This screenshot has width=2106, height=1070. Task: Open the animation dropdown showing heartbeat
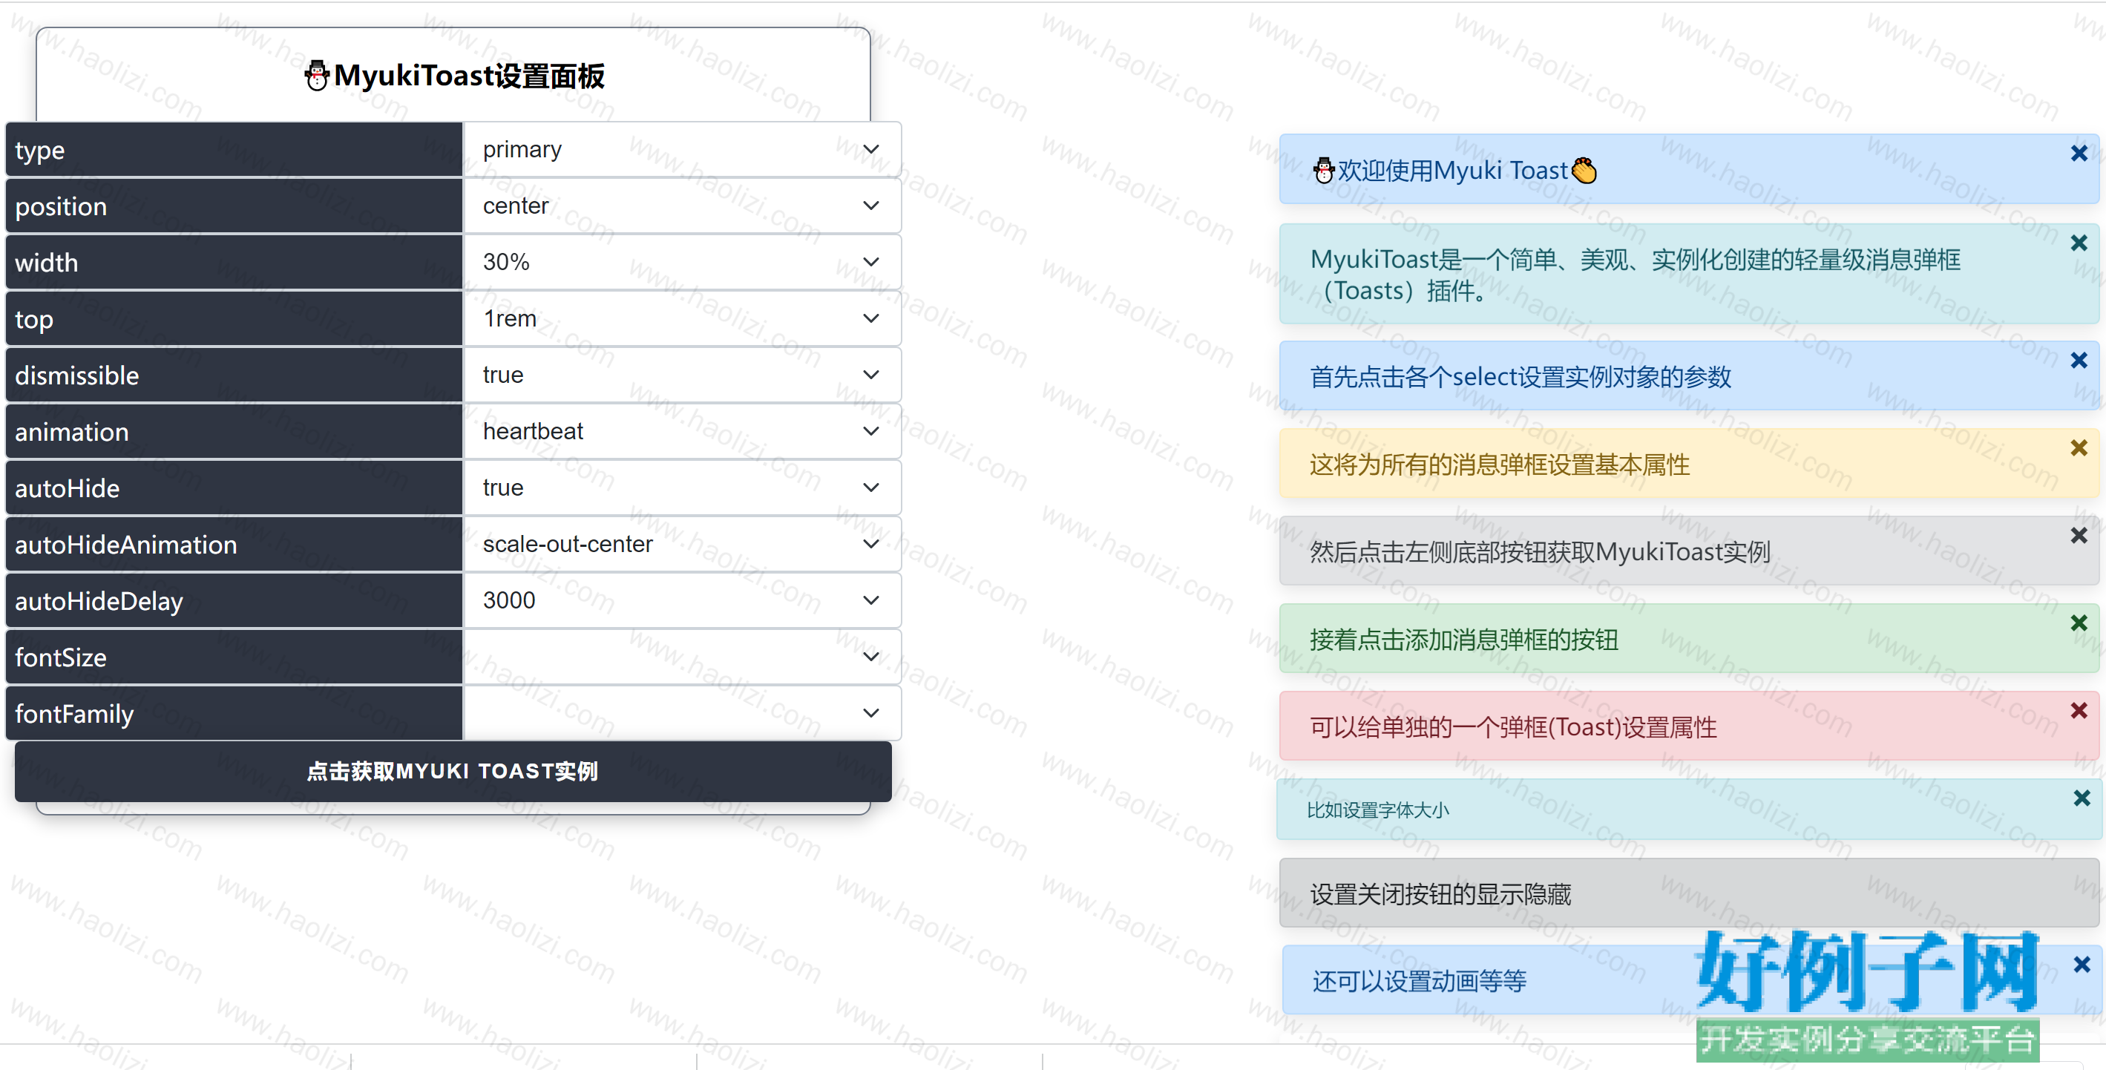pos(682,432)
